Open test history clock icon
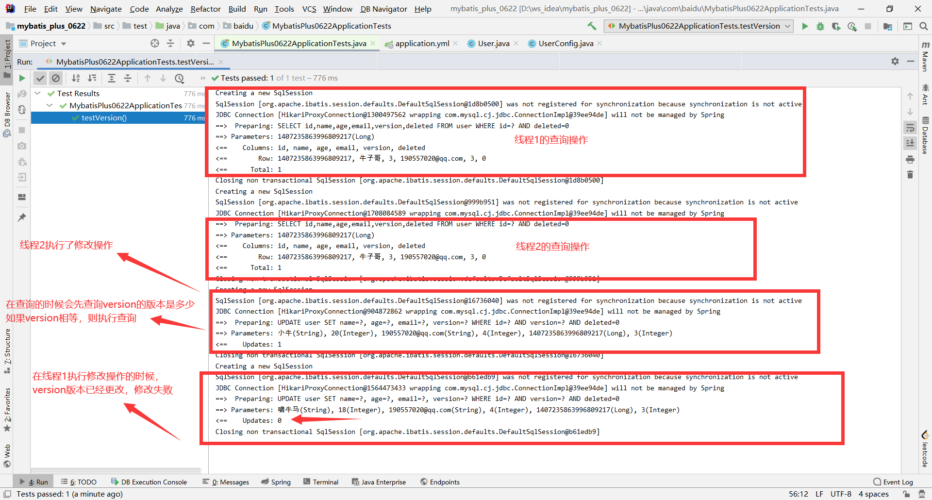The height and width of the screenshot is (500, 932). (180, 78)
